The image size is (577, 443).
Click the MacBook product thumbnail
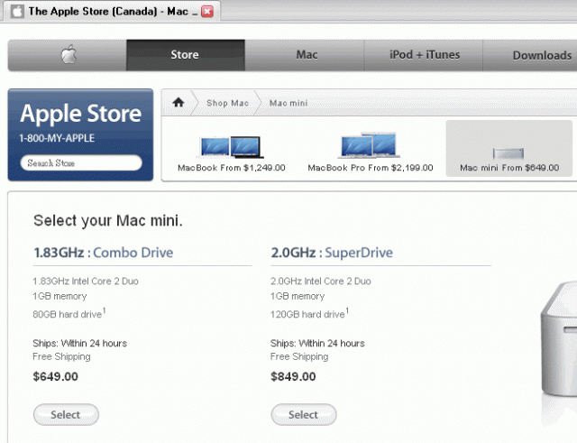(232, 147)
